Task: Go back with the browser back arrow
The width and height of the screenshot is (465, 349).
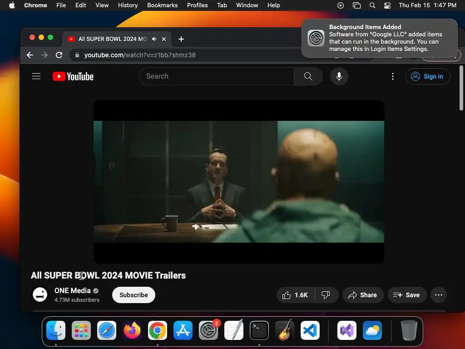Action: pos(30,55)
